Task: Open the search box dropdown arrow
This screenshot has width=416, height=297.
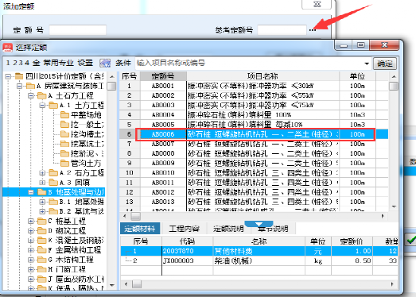Action: [367, 64]
